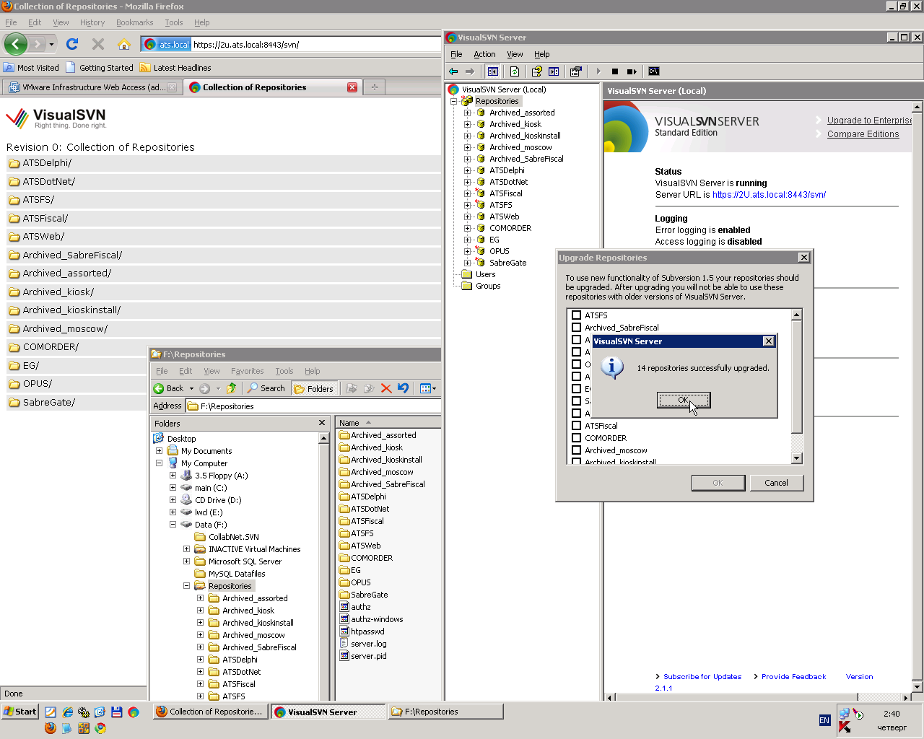Check the partly hidden 'S' row checkbox
Viewport: 924px width, 739px height.
(576, 401)
